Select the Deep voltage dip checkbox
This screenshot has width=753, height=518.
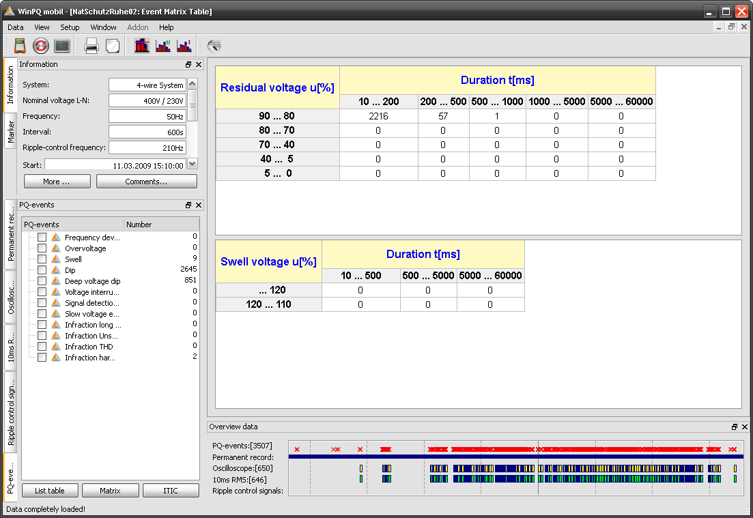[x=42, y=281]
